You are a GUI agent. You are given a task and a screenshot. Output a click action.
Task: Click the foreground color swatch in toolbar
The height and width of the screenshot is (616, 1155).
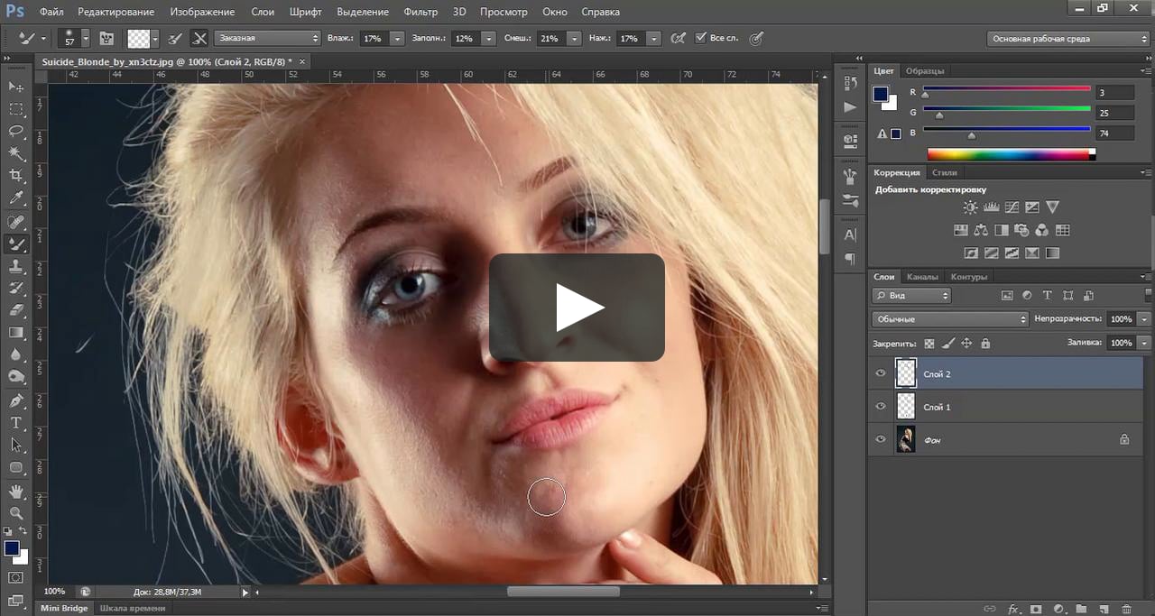click(x=12, y=548)
